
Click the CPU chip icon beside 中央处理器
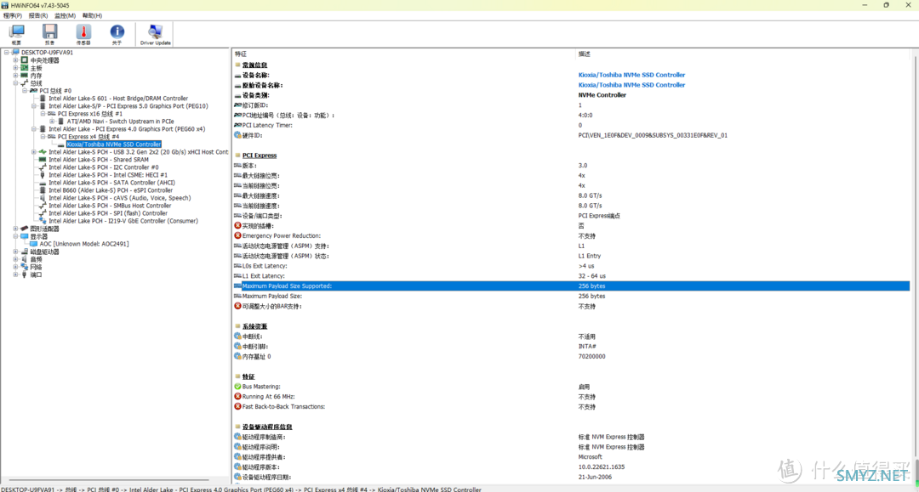[25, 59]
